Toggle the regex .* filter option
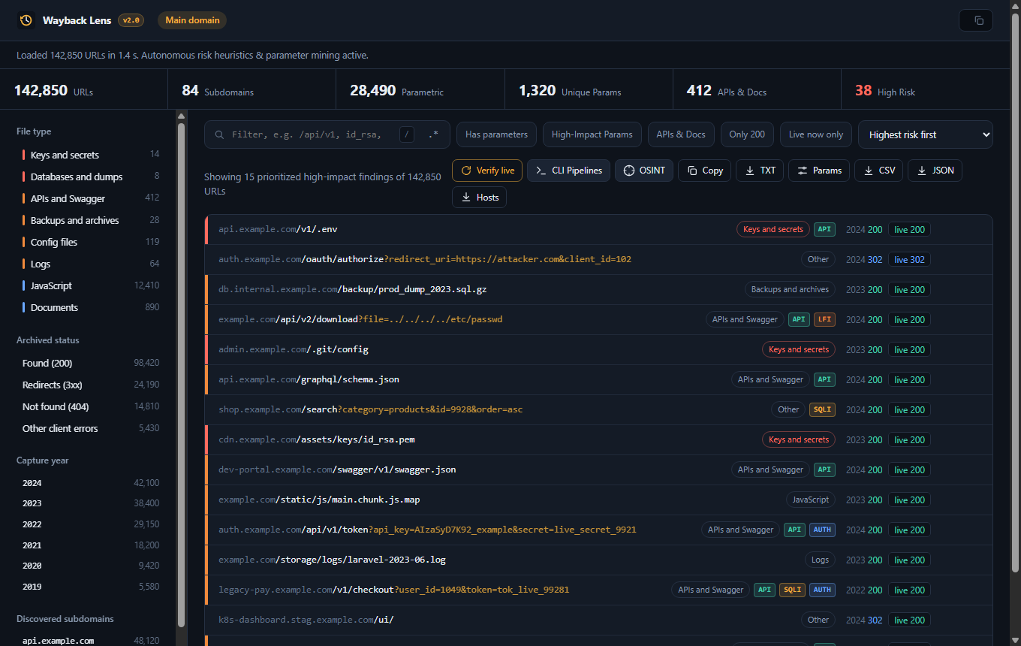 coord(433,134)
